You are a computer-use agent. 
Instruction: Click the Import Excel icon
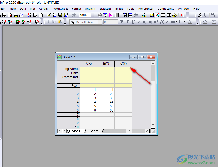(x=10, y=22)
